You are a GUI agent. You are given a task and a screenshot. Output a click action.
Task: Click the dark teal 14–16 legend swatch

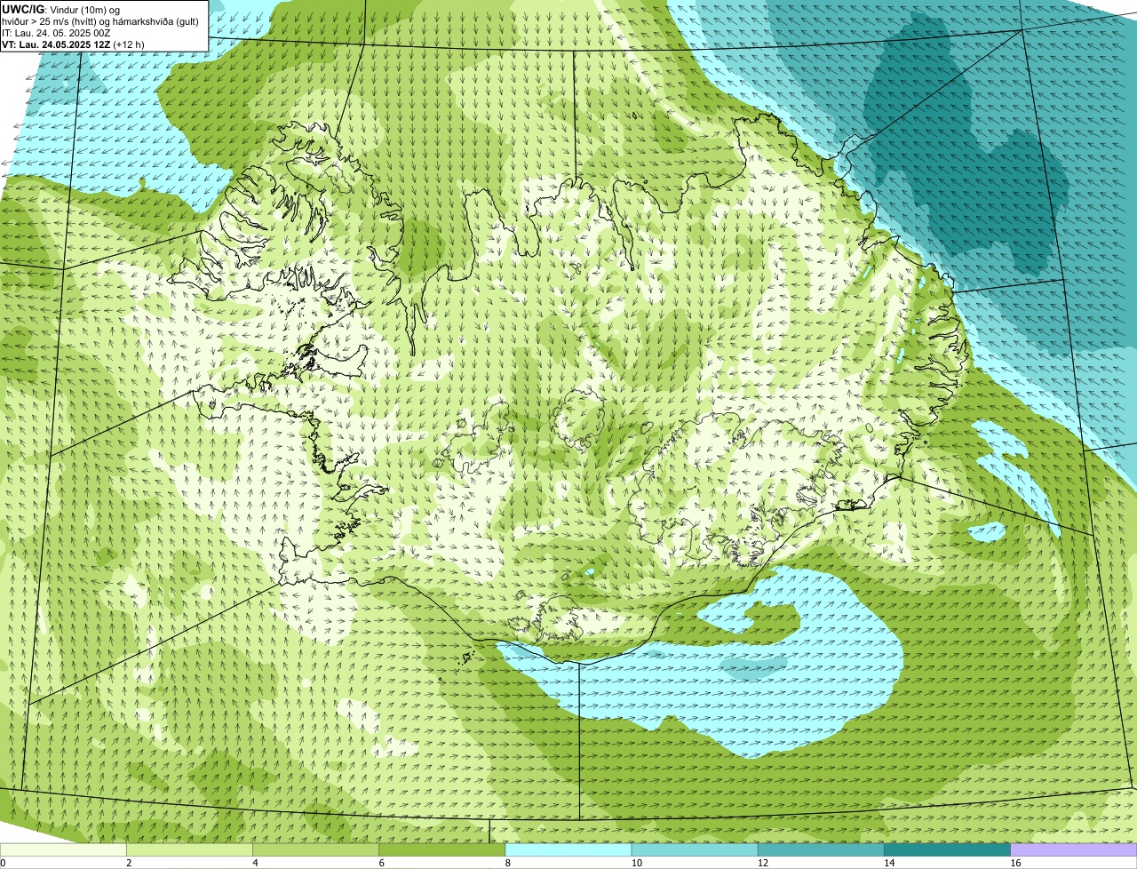pos(948,850)
